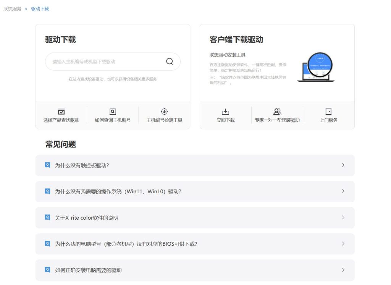Open 关于X-rite color软件的说明 entry

[x=195, y=218]
